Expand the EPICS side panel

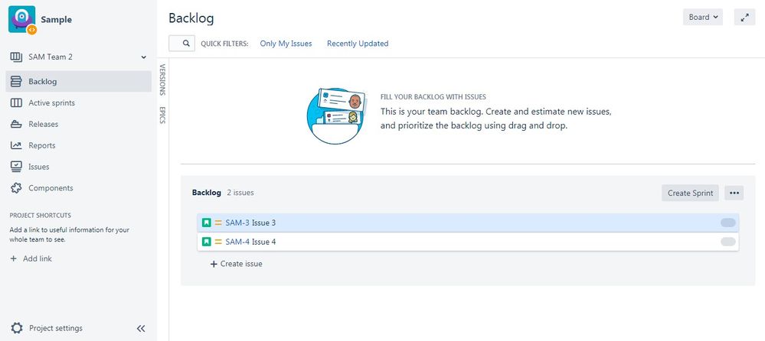tap(163, 115)
